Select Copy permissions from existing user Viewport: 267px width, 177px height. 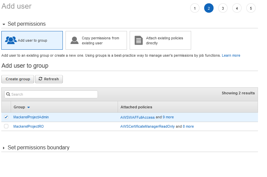tap(96, 40)
